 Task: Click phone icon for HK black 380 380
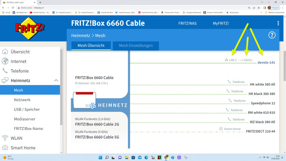[228, 91]
